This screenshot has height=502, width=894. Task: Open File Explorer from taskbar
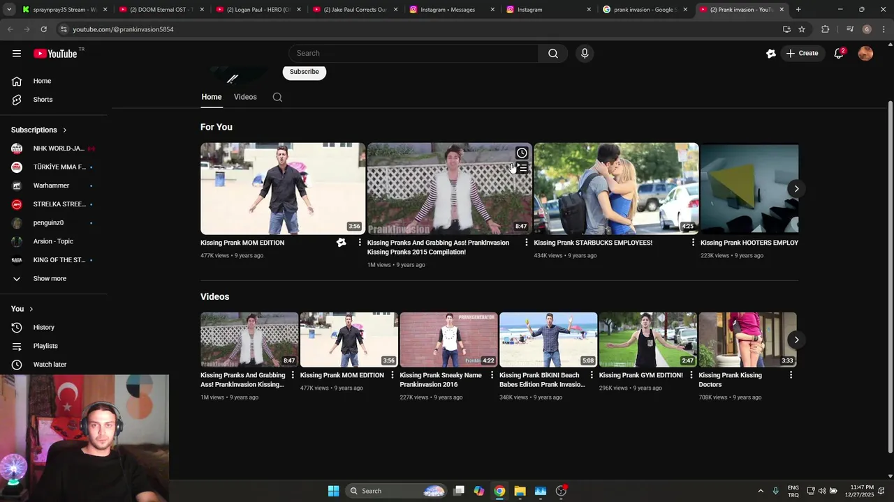pos(520,491)
